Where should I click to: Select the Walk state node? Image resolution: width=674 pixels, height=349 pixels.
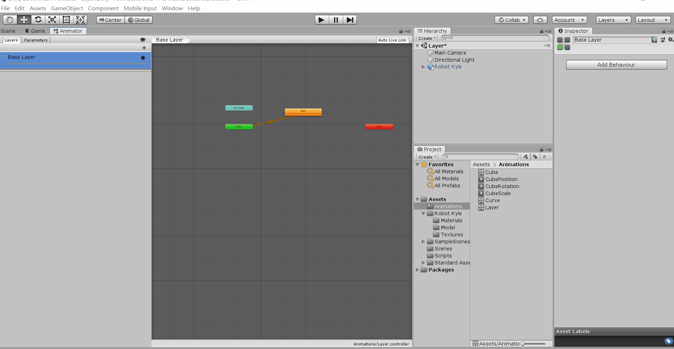pos(303,112)
